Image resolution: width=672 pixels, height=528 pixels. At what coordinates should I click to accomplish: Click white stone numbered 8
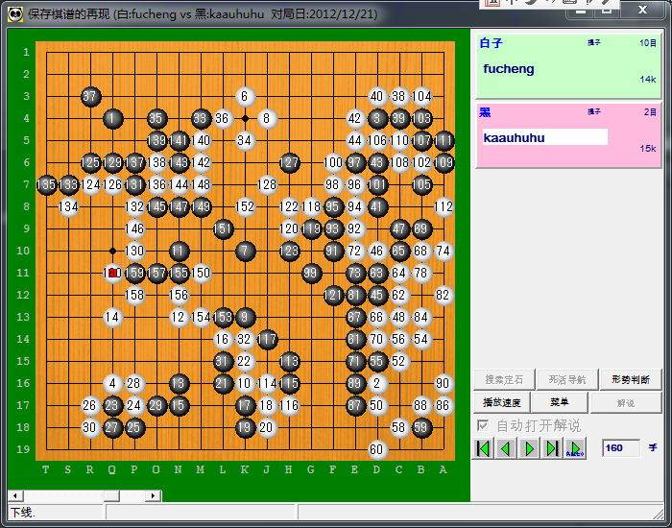pos(267,118)
